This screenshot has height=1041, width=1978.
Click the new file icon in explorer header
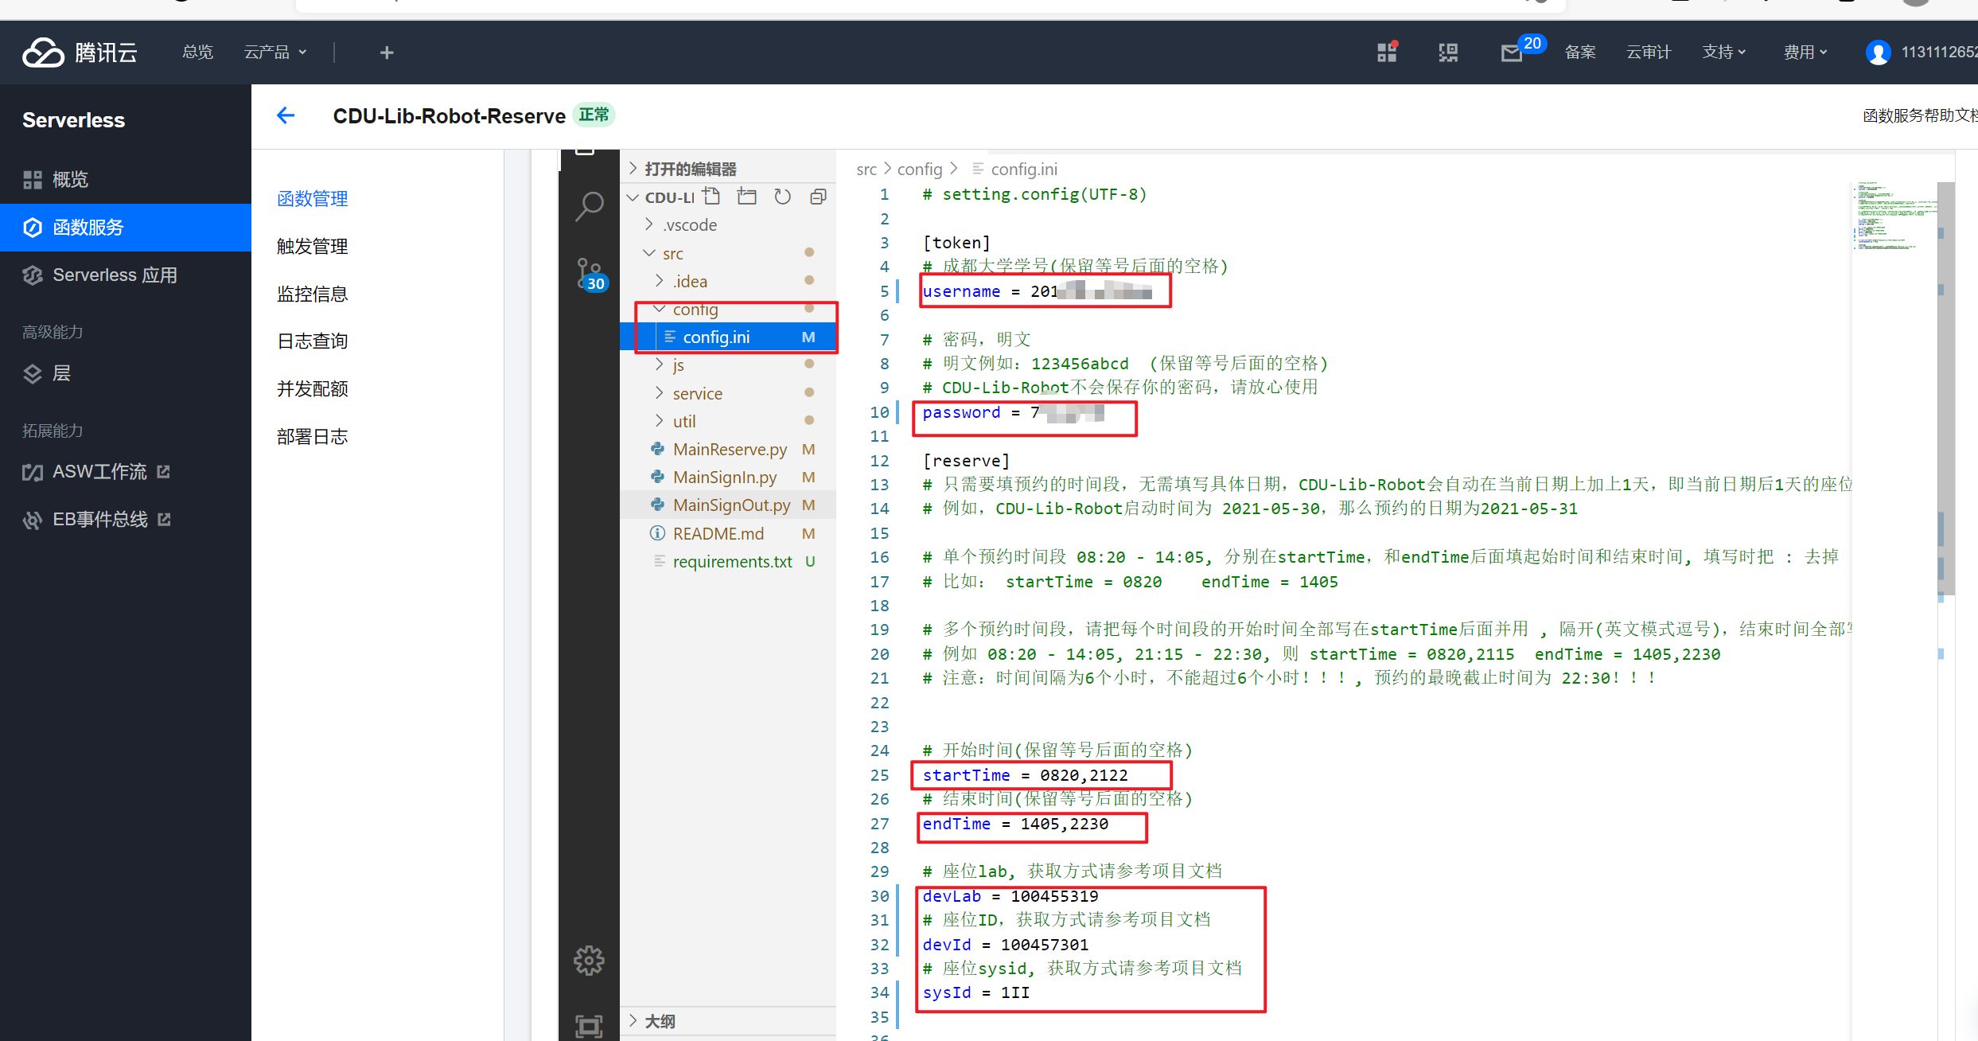click(x=711, y=197)
